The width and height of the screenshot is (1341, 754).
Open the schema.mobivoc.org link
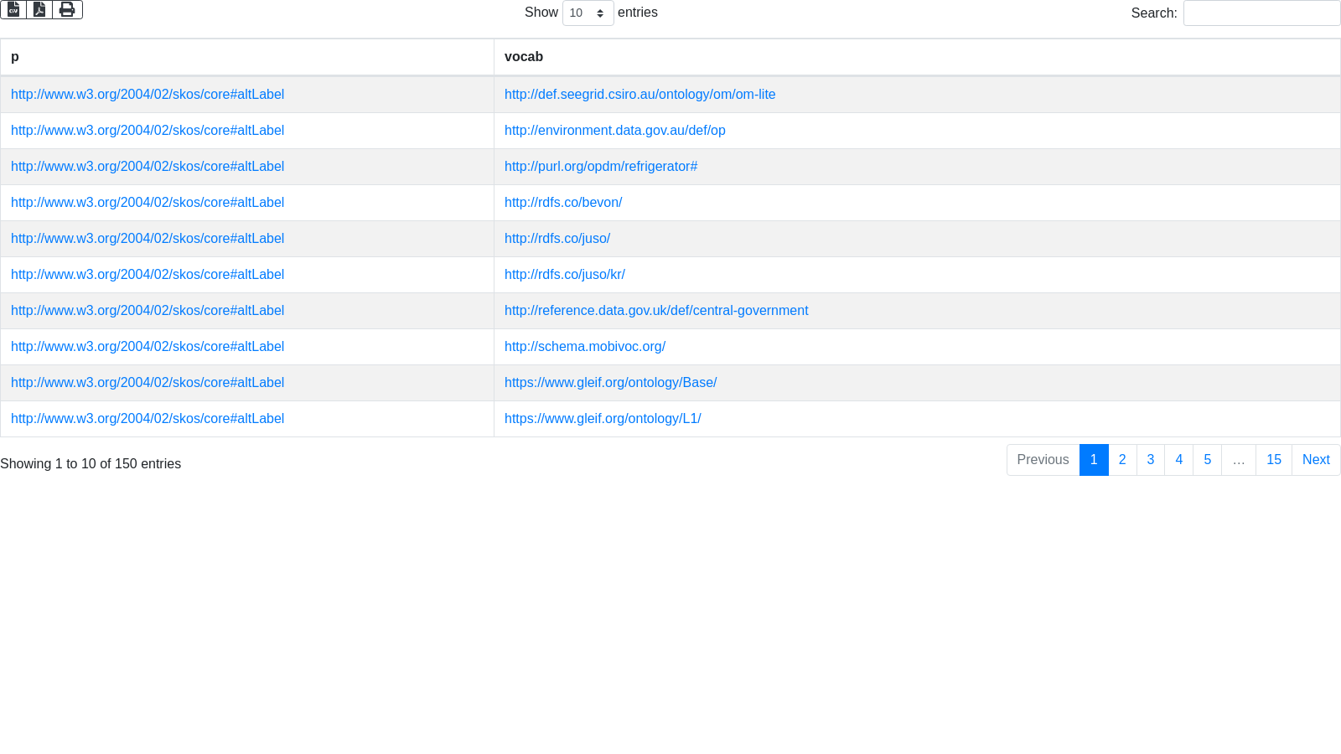(x=584, y=347)
